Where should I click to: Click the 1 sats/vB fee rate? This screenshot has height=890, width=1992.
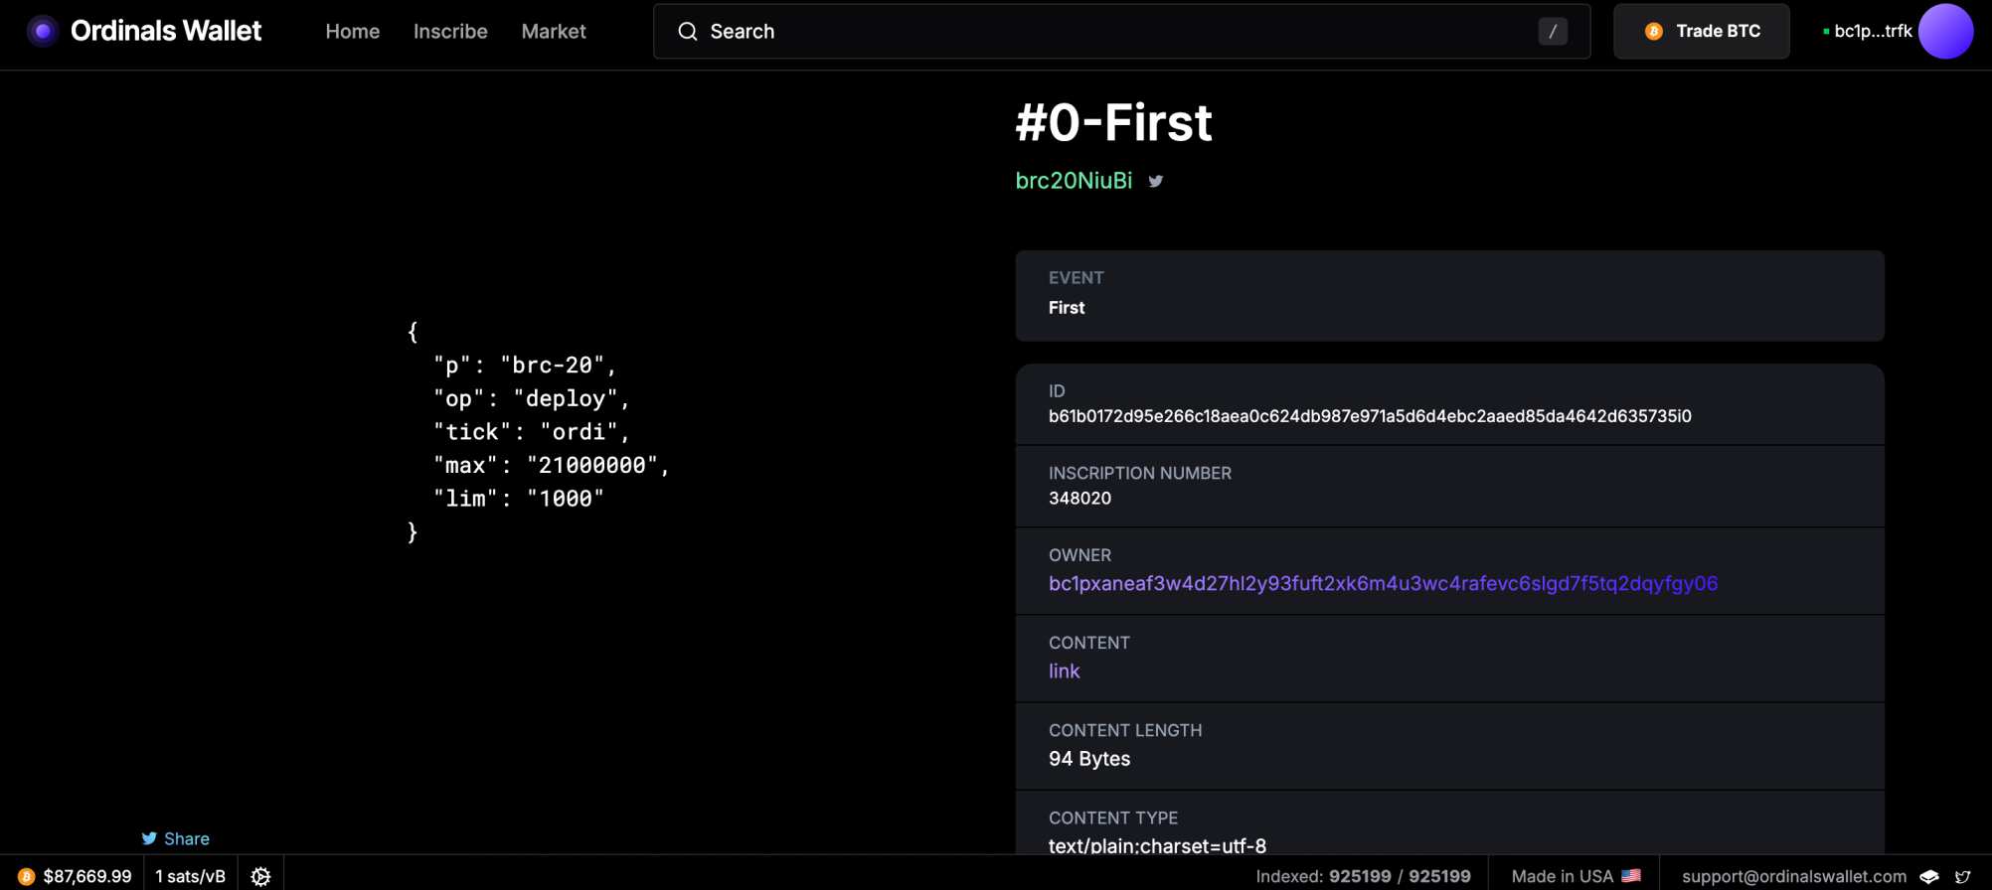pos(191,876)
